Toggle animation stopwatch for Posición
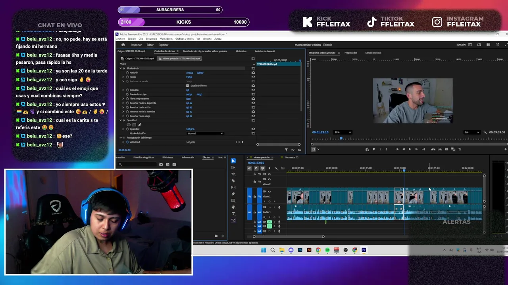Viewport: 508px width, 285px height. coord(127,72)
